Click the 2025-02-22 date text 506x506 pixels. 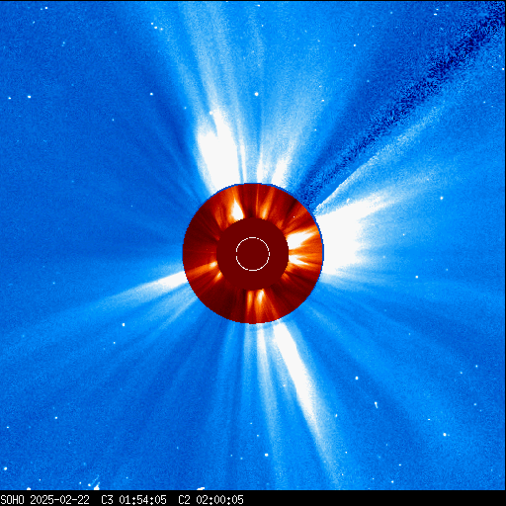[59, 500]
